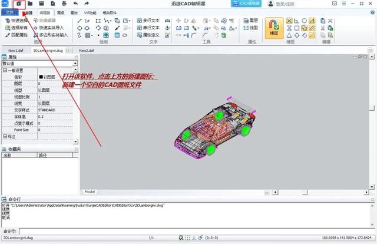Toggle the diamond quadrant snap icon
377x244 pixels.
(297, 35)
